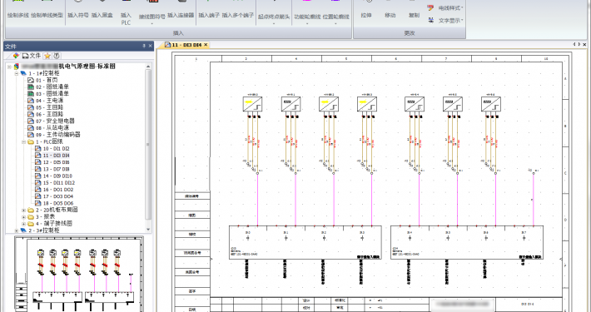Collapse the 1 - PLC图纸 folder
The image size is (591, 312).
[x=24, y=141]
